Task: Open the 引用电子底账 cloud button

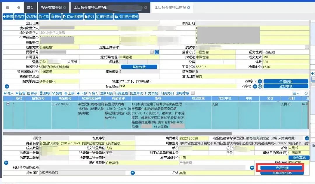Action: [x=126, y=17]
